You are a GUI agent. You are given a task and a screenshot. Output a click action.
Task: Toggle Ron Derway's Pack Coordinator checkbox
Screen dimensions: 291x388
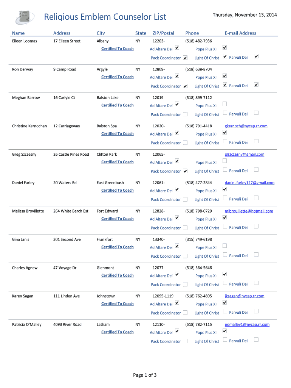click(185, 86)
